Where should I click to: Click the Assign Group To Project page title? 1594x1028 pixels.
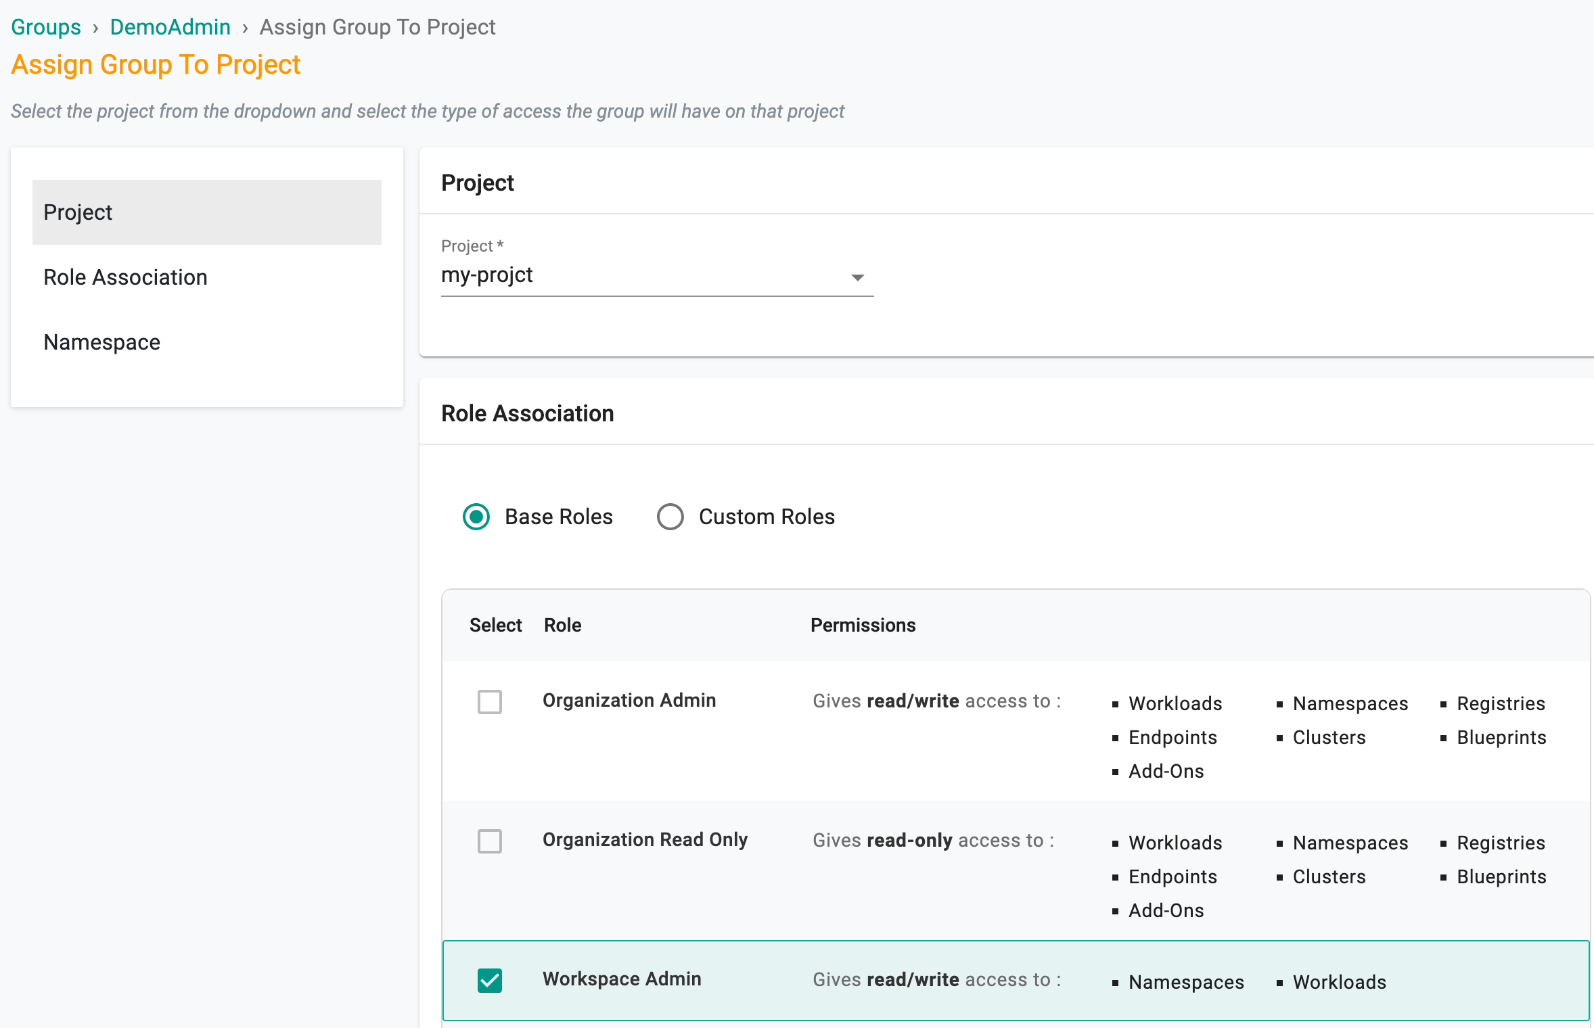point(156,65)
